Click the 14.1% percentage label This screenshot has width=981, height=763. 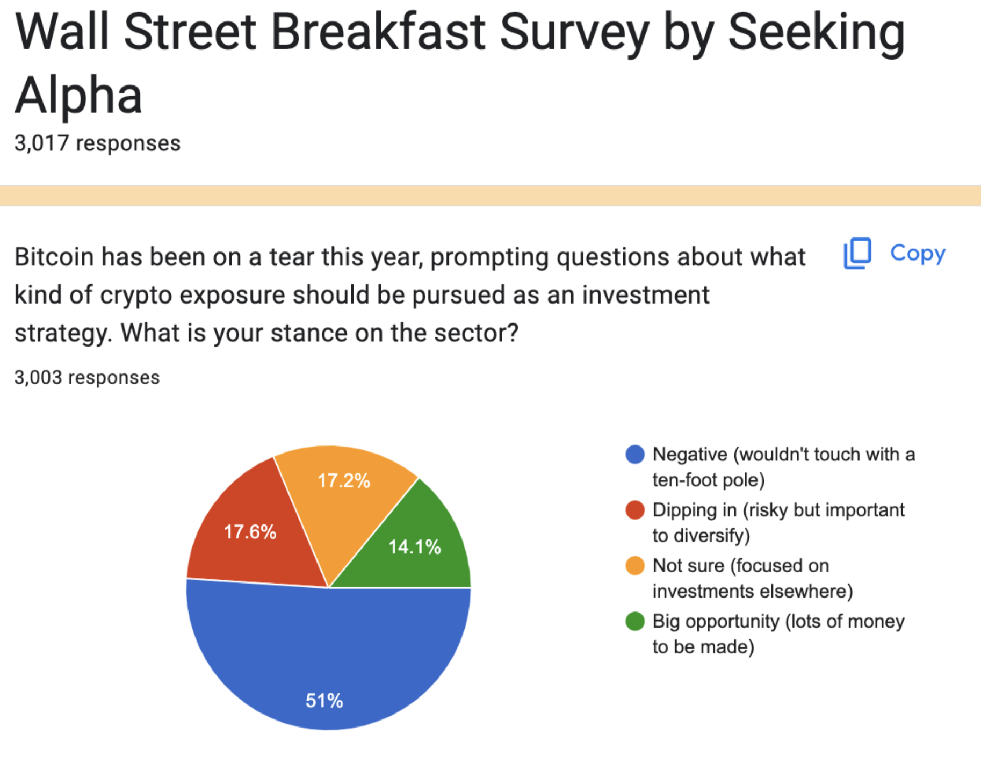click(x=415, y=547)
